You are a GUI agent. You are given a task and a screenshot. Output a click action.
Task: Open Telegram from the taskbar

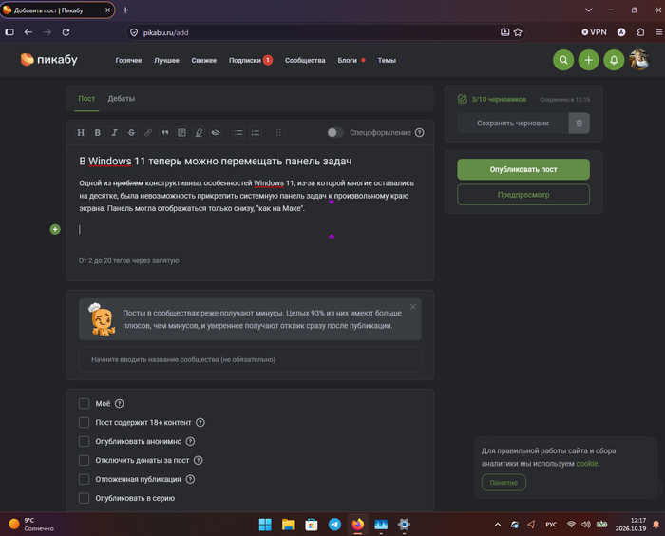334,525
